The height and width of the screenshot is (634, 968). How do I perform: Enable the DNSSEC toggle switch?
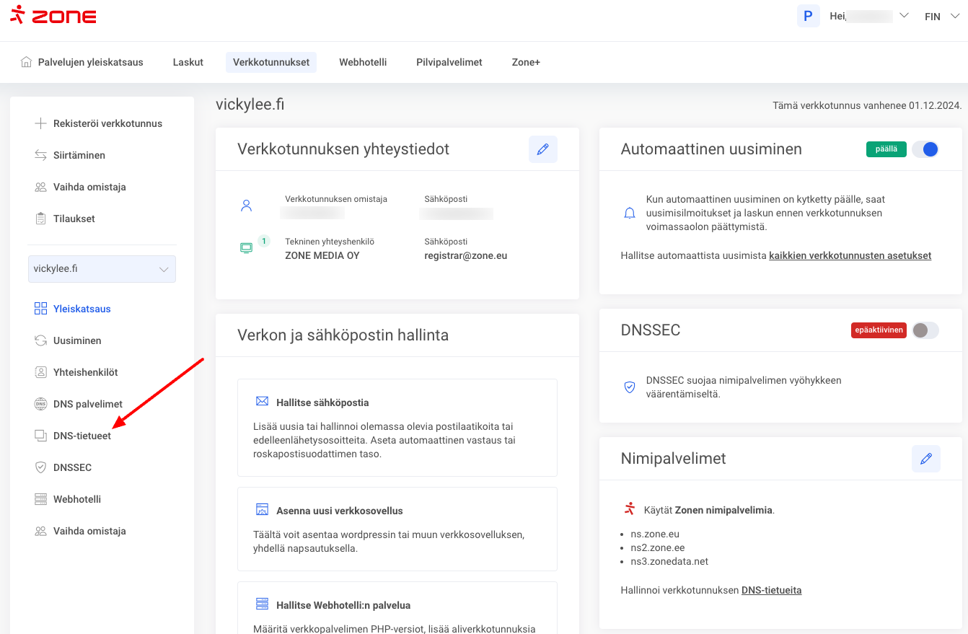tap(925, 330)
